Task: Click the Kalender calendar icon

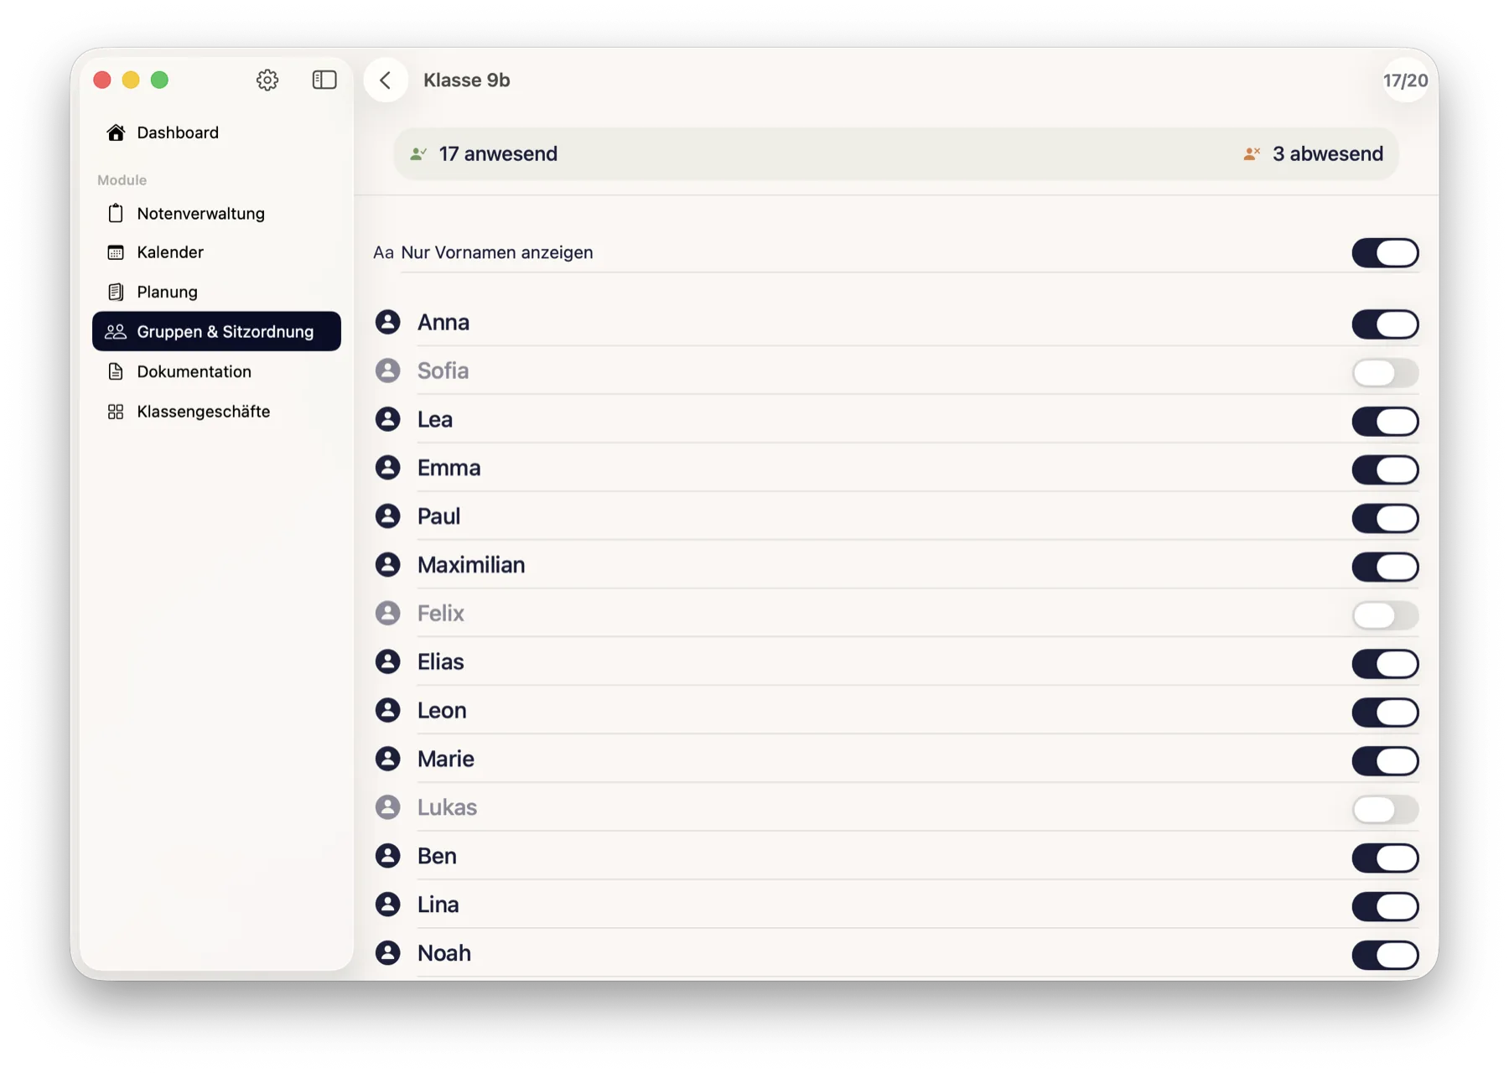Action: (x=116, y=252)
